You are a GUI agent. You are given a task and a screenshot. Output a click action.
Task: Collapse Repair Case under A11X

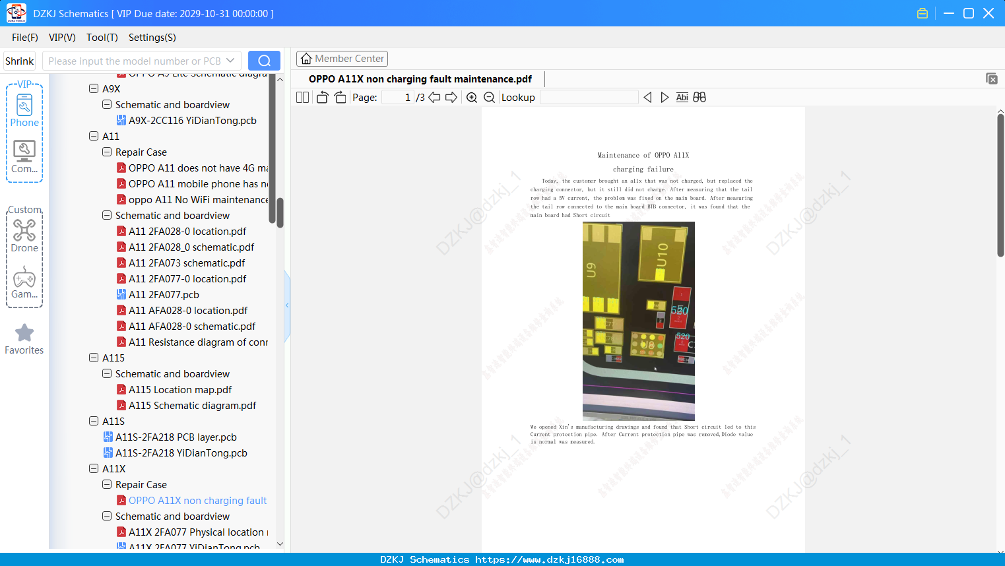point(107,484)
